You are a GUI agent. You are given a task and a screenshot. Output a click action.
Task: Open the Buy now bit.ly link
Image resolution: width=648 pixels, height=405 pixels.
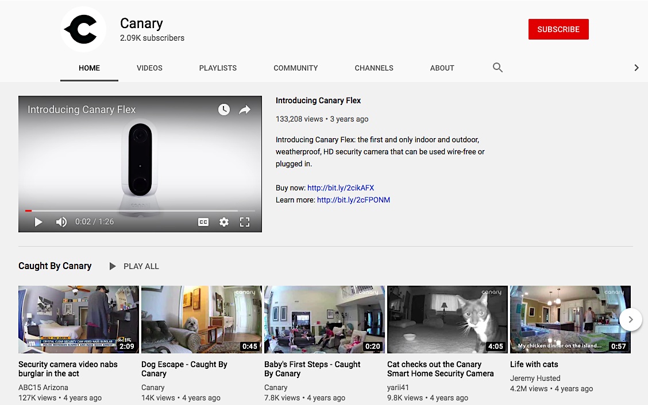coord(341,188)
